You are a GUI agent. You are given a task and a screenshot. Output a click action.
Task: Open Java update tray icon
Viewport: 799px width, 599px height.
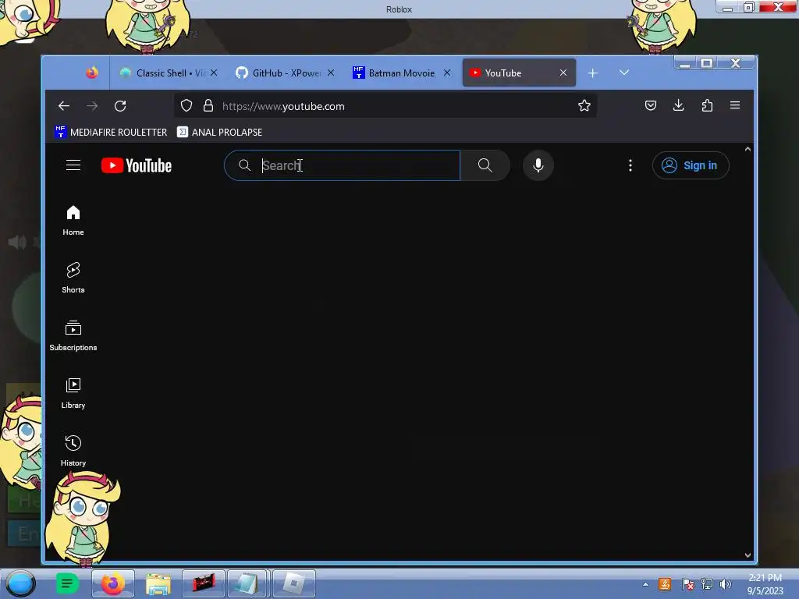point(665,584)
